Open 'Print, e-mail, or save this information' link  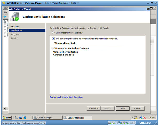66,97
